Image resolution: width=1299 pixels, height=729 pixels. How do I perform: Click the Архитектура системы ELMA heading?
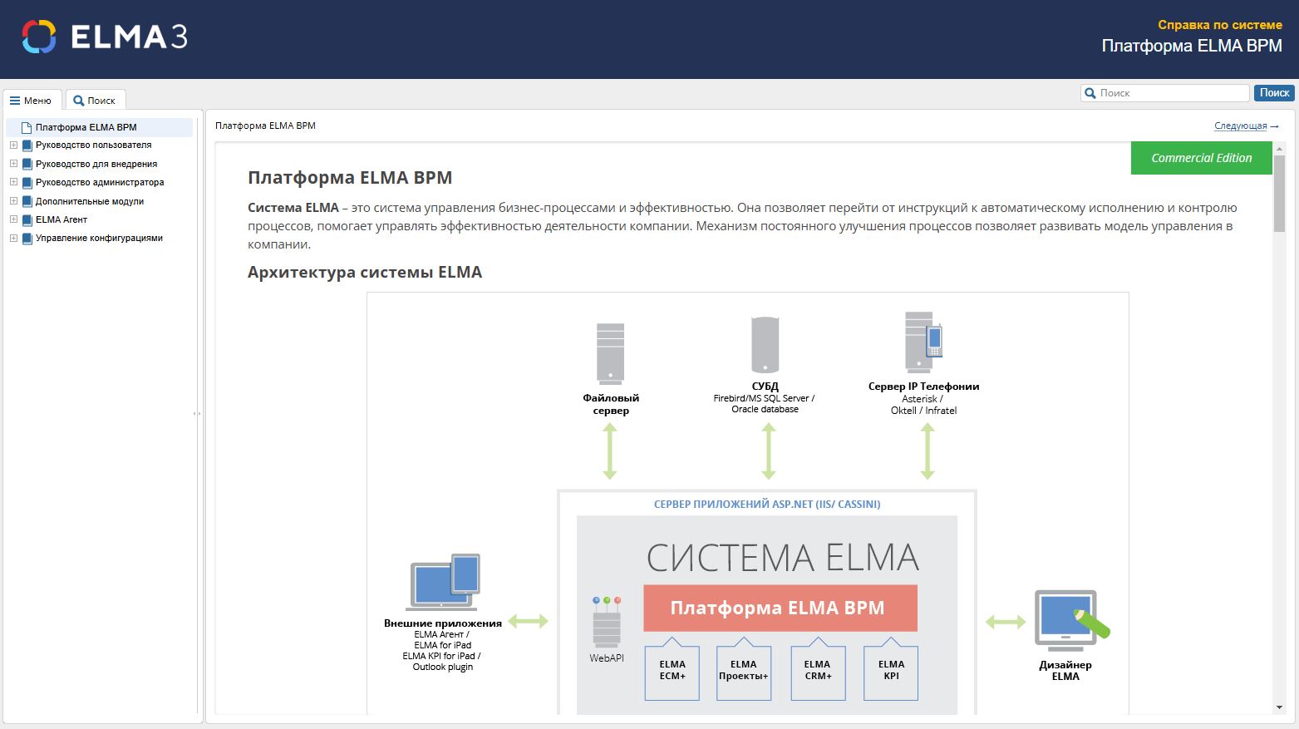pyautogui.click(x=365, y=272)
